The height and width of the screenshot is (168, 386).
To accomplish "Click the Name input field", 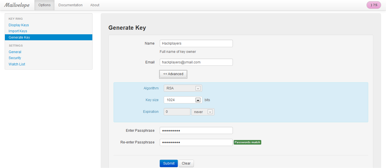I will [196, 43].
